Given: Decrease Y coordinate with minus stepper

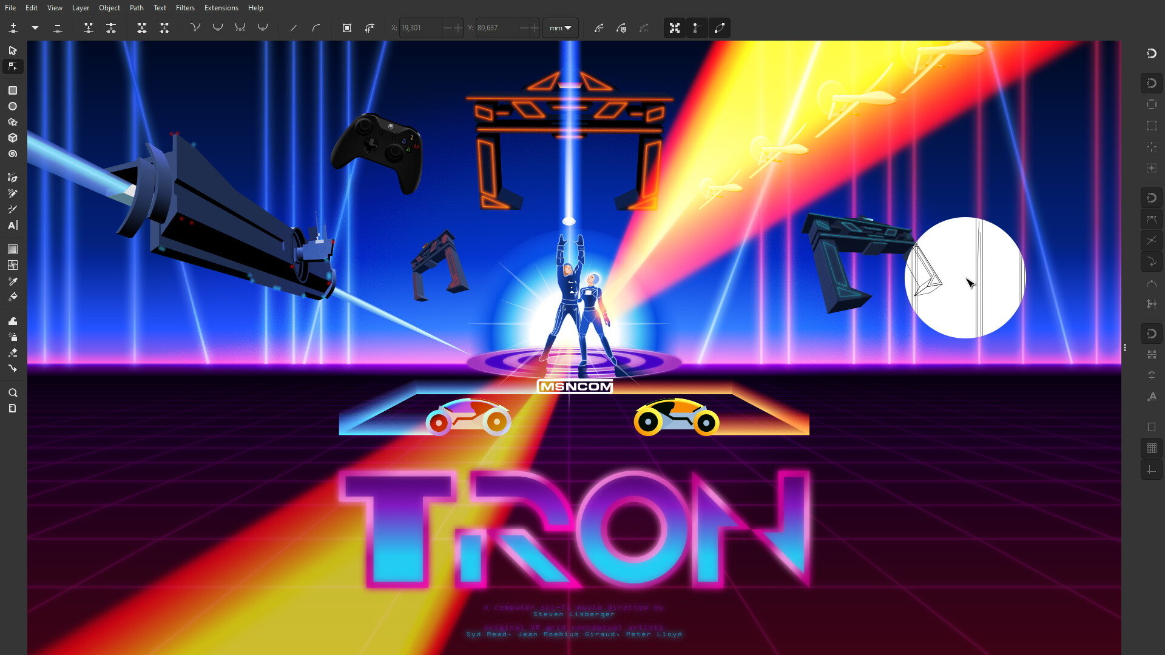Looking at the screenshot, I should tap(524, 28).
